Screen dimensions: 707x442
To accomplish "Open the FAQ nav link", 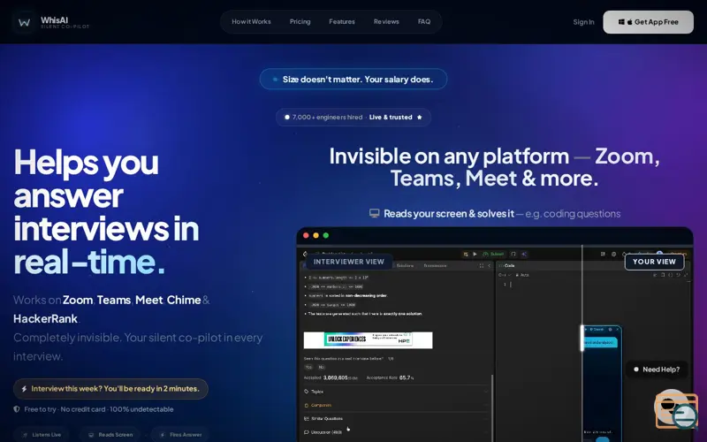I will click(424, 21).
